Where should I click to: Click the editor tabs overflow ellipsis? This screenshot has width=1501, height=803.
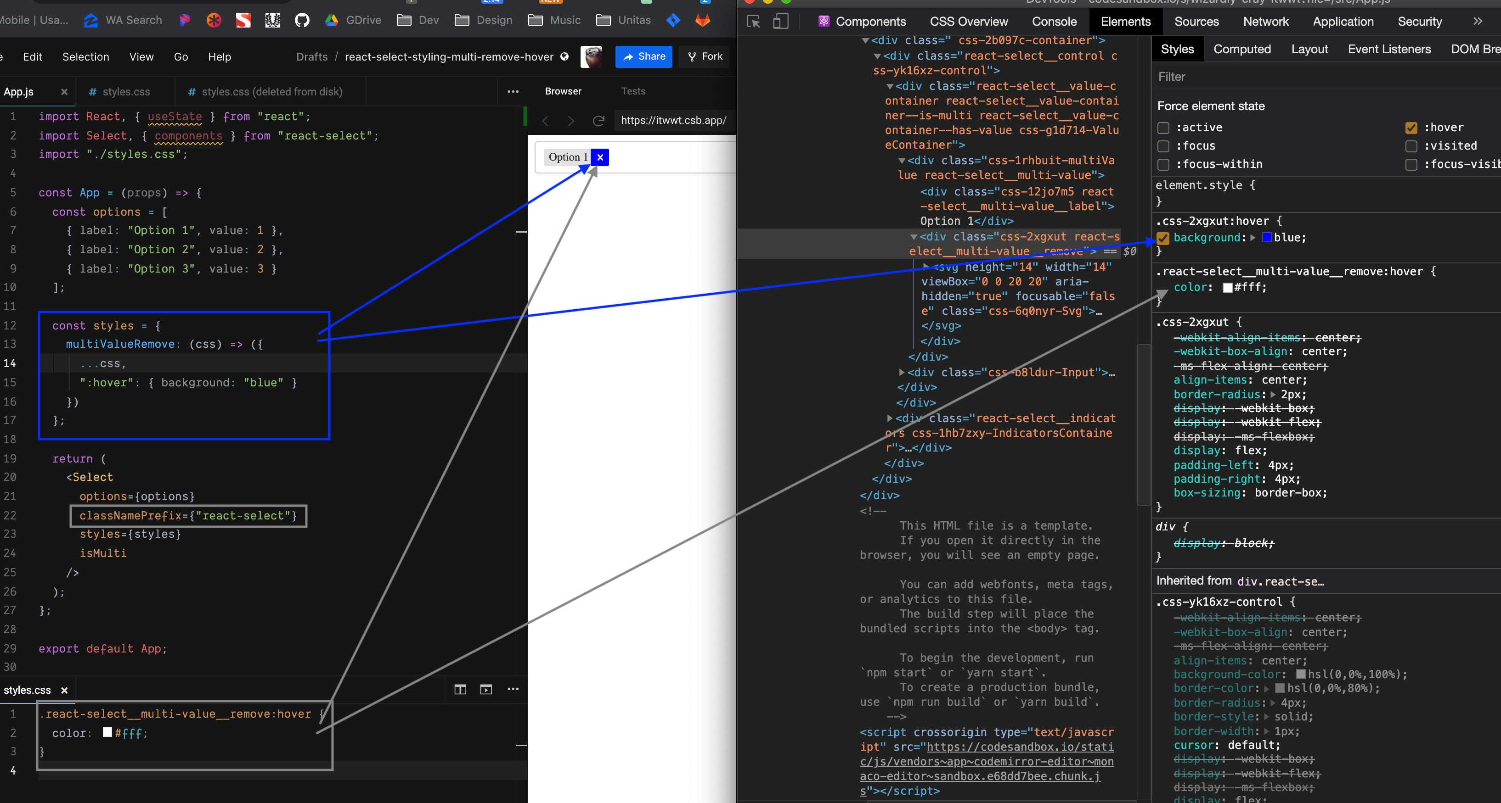click(x=513, y=91)
